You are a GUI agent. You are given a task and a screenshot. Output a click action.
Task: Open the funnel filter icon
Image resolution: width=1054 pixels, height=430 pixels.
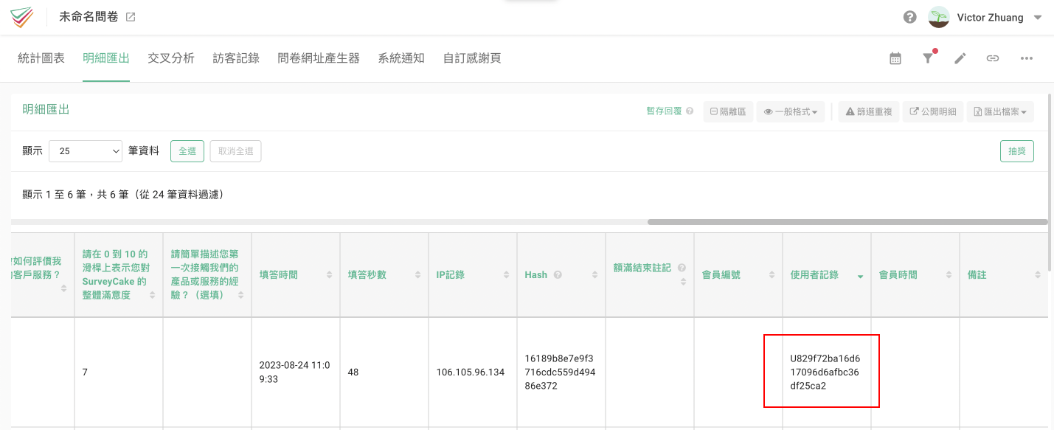[x=928, y=58]
